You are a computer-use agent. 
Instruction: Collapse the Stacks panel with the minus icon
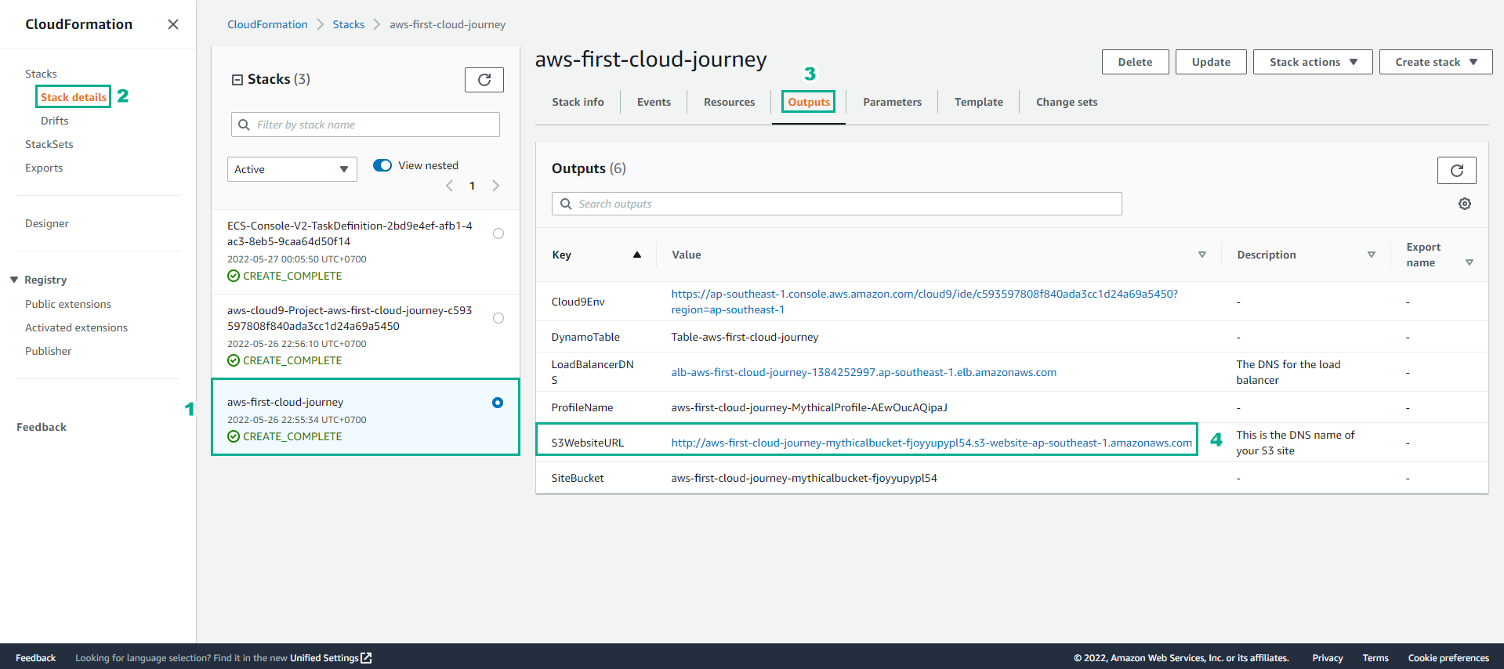(237, 80)
